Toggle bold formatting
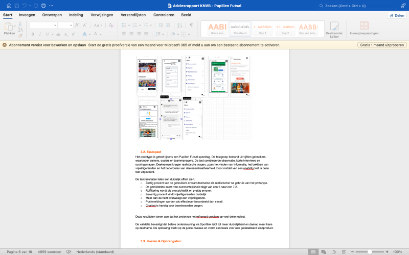This screenshot has width=409, height=255. coord(32,34)
